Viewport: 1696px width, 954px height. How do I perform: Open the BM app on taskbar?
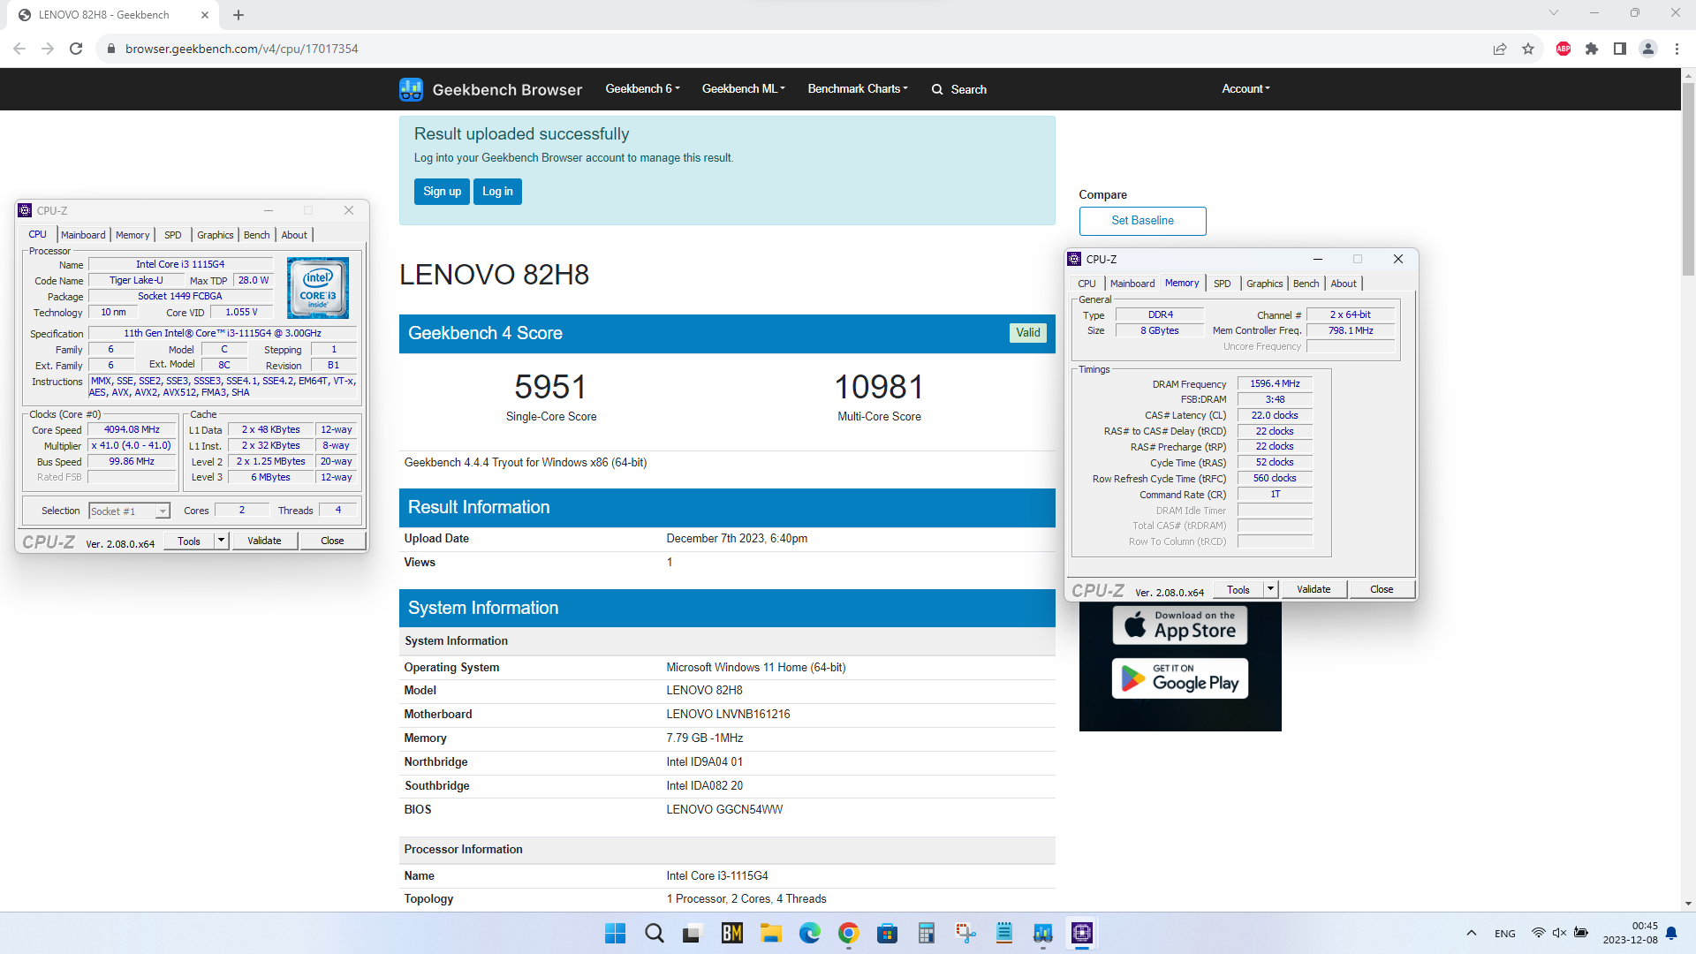coord(732,933)
